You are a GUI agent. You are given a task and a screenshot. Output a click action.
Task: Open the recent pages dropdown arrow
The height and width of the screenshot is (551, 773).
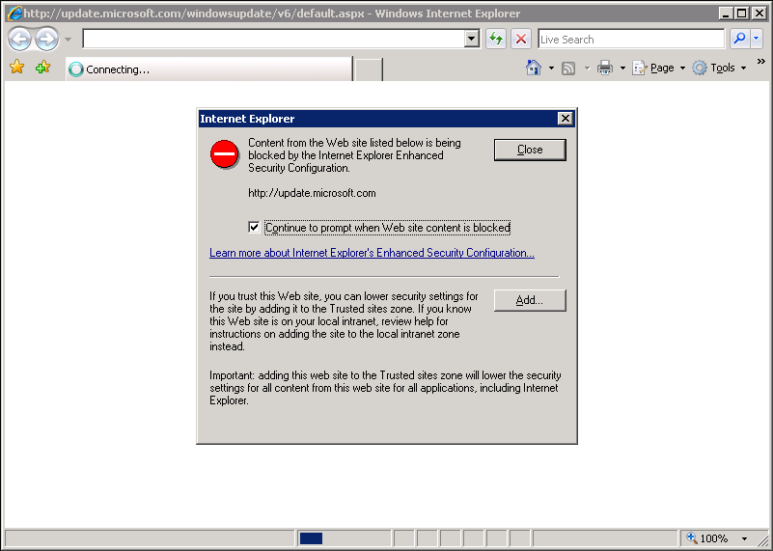point(68,39)
